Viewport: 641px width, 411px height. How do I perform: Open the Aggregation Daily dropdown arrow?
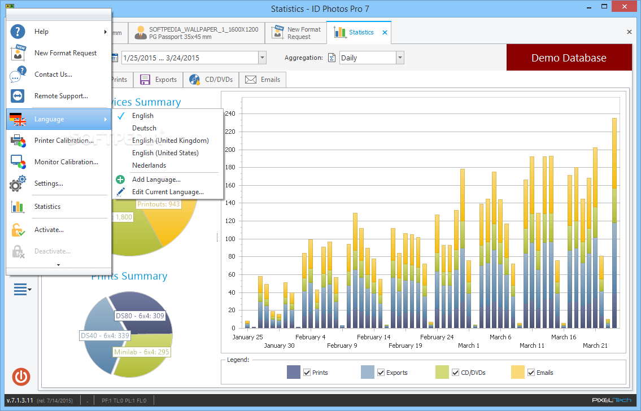click(400, 58)
